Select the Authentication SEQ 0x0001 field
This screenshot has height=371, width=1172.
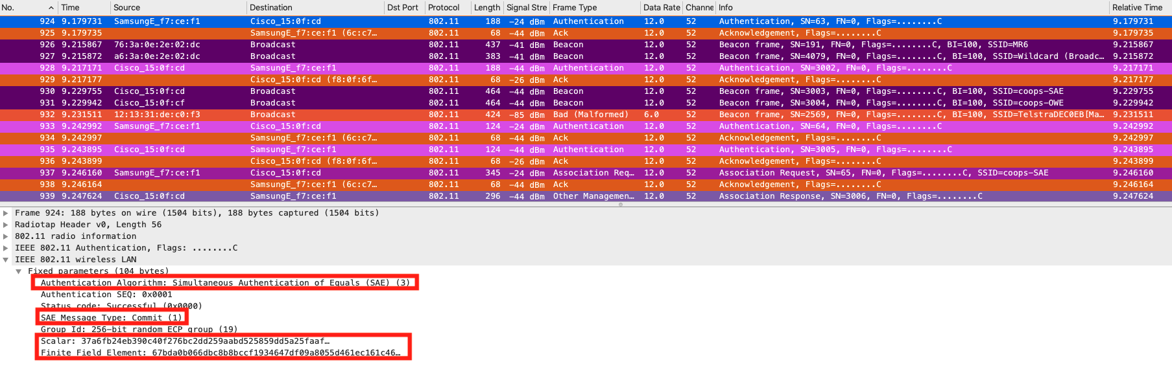(106, 295)
